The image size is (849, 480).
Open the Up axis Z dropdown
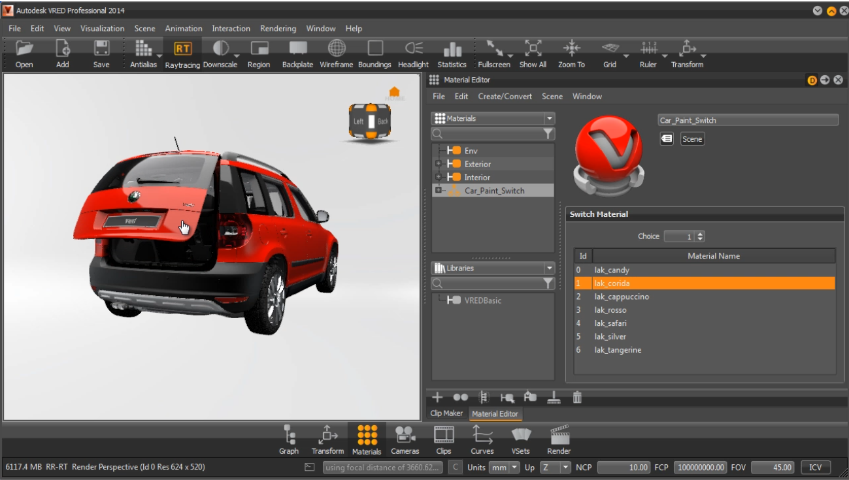click(x=556, y=468)
